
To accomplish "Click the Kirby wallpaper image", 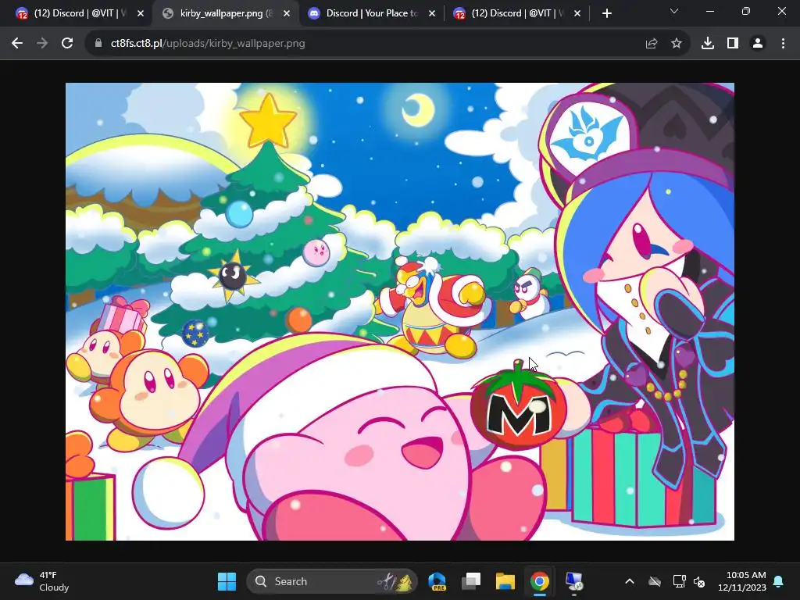I will 400,311.
